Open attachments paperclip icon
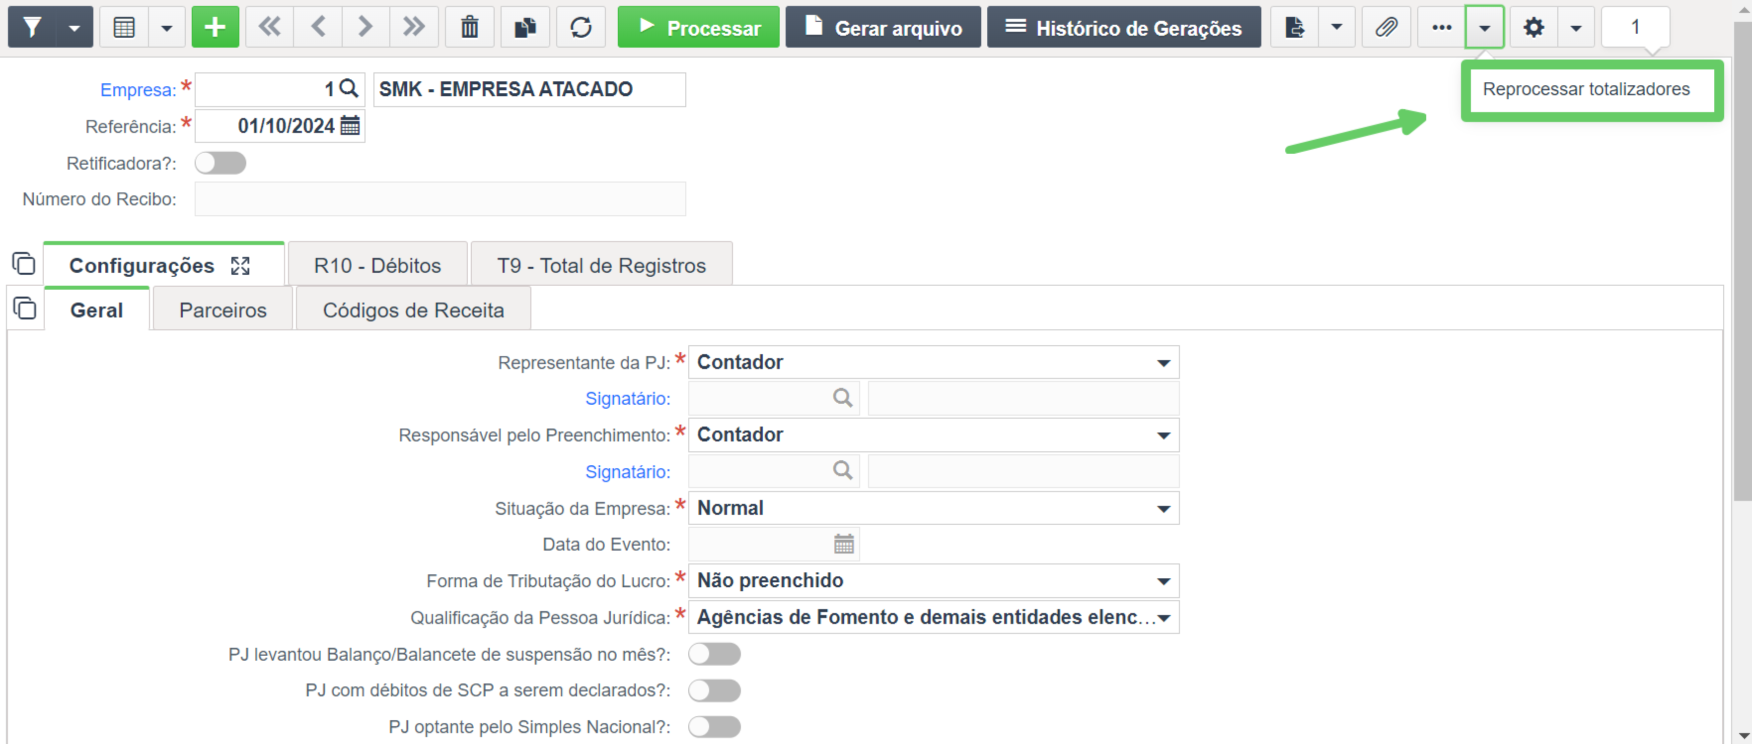Viewport: 1752px width, 744px height. coord(1386,27)
